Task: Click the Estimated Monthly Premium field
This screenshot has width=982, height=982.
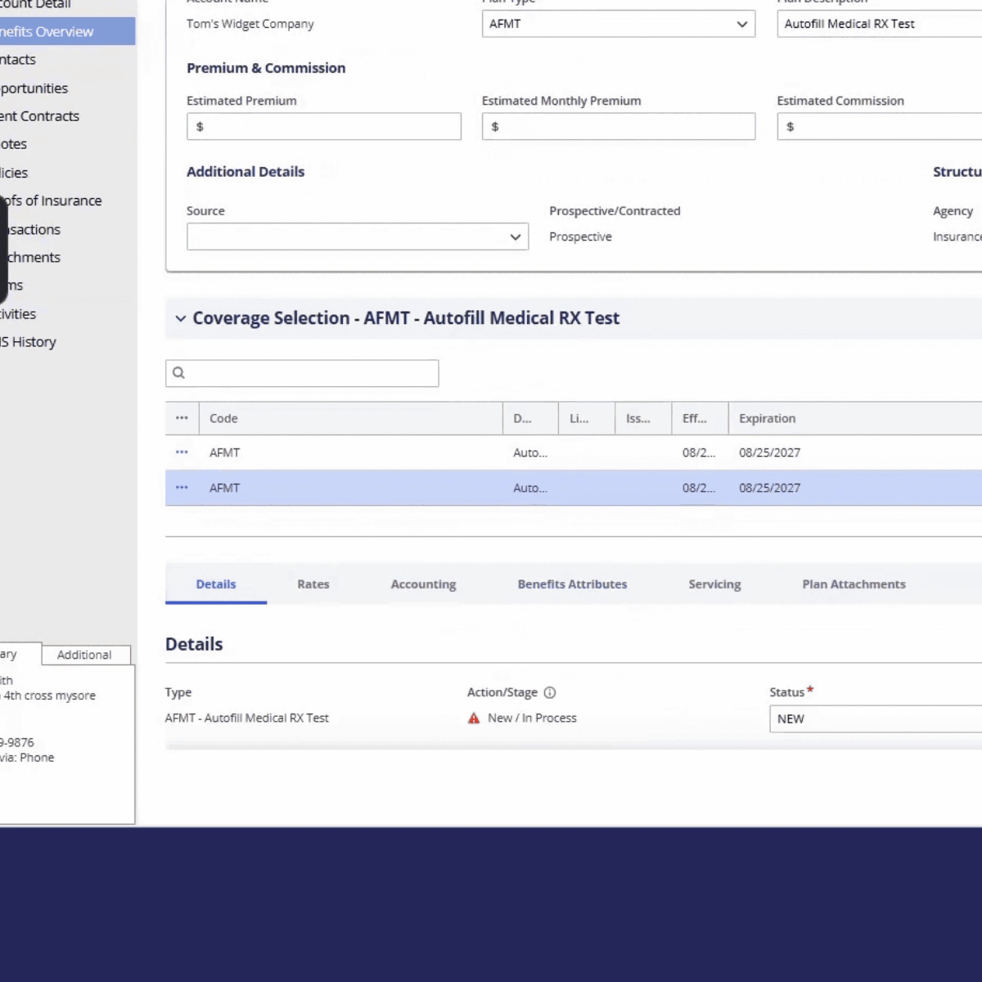Action: click(x=619, y=127)
